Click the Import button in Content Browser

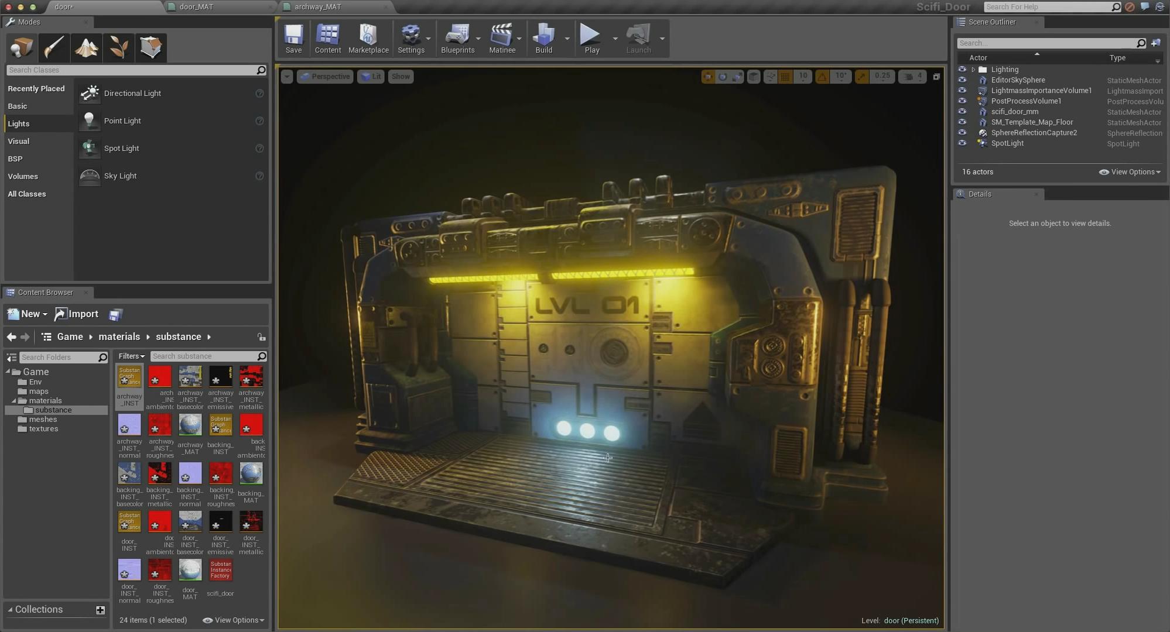[x=77, y=314]
